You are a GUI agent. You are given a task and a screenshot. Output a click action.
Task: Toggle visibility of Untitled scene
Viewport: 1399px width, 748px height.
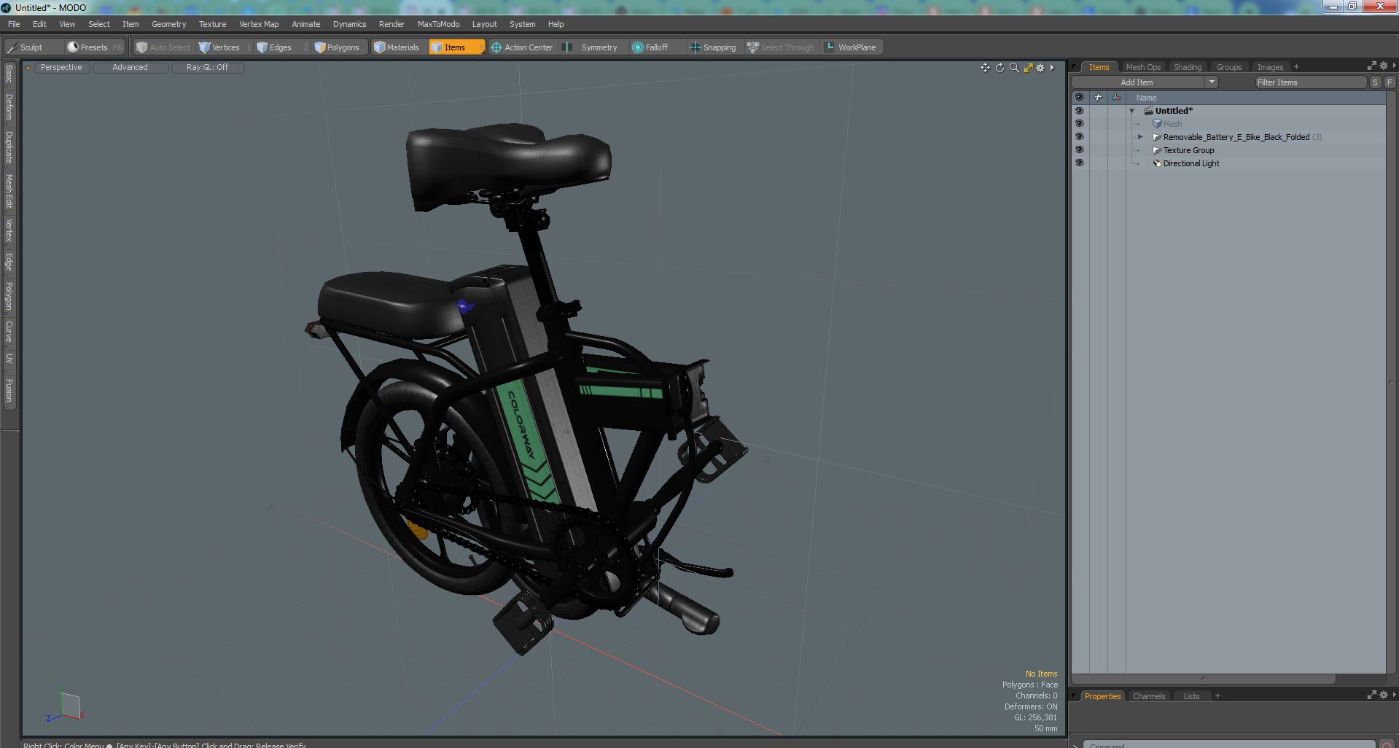point(1080,111)
